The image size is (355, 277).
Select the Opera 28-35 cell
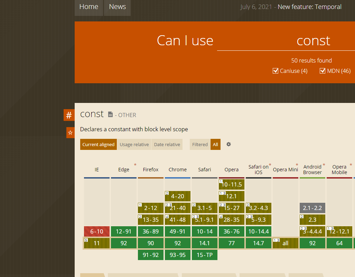coord(231,220)
